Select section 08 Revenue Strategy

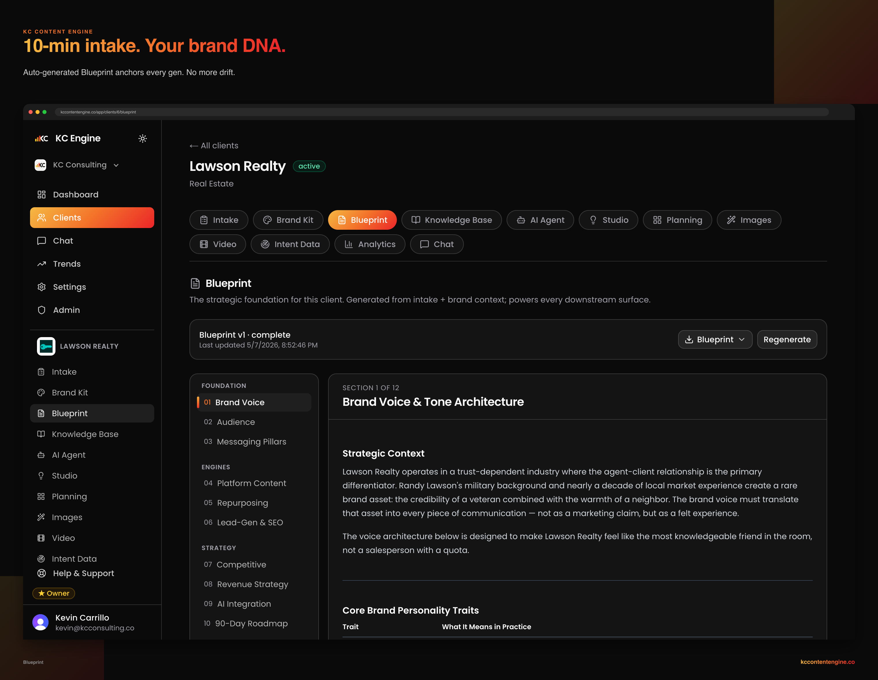(x=254, y=584)
